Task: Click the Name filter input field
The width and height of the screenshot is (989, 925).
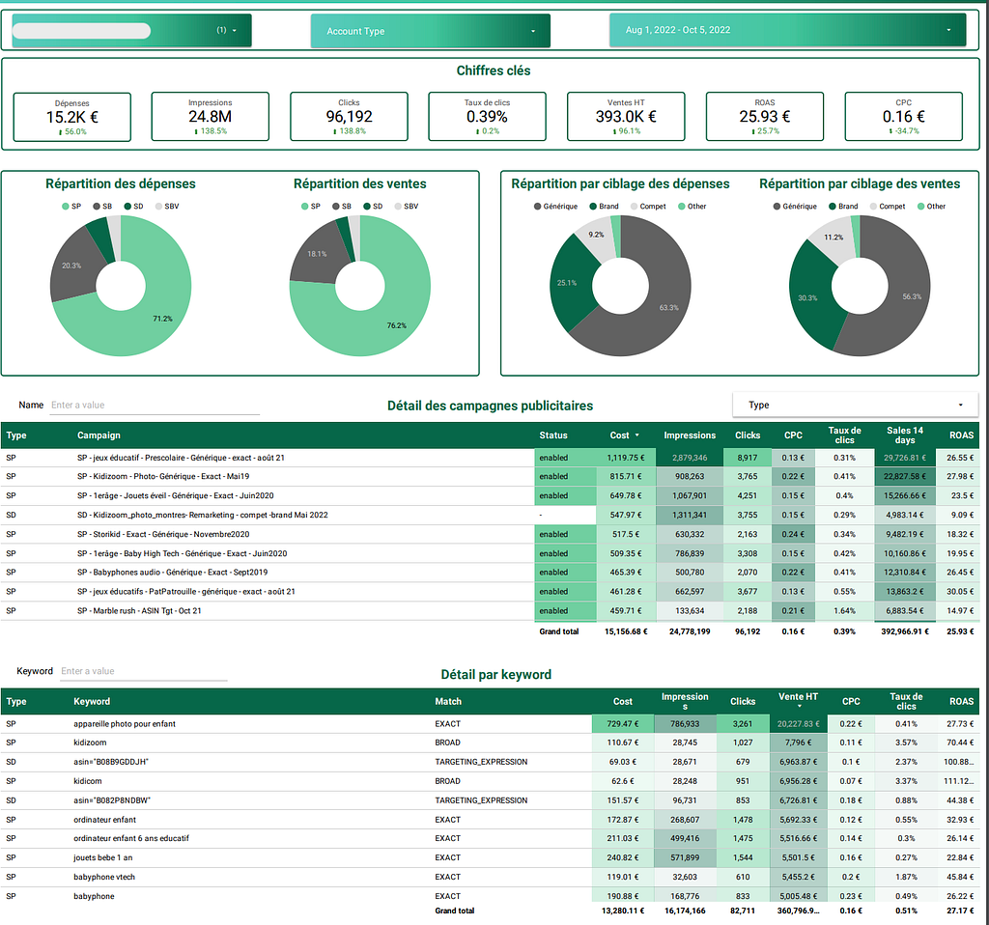Action: click(155, 405)
